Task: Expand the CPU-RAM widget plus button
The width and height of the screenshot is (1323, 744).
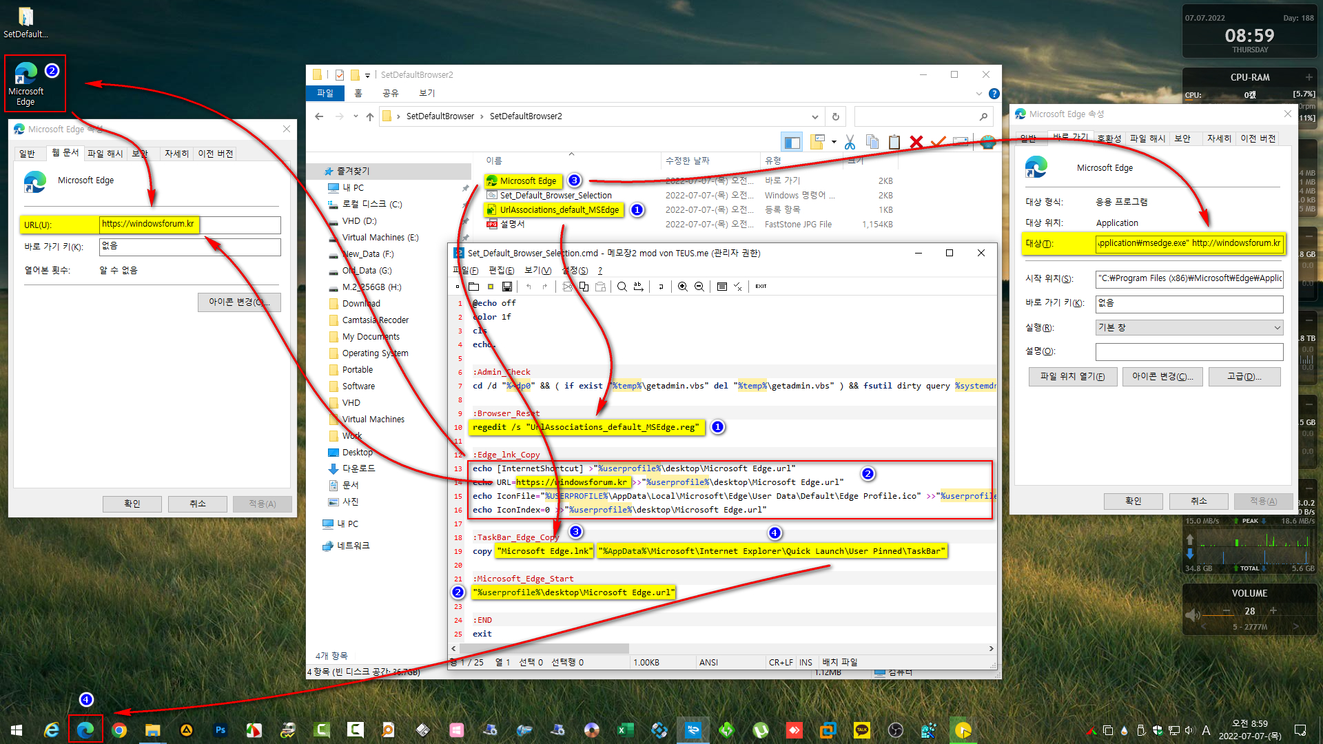Action: click(1309, 77)
